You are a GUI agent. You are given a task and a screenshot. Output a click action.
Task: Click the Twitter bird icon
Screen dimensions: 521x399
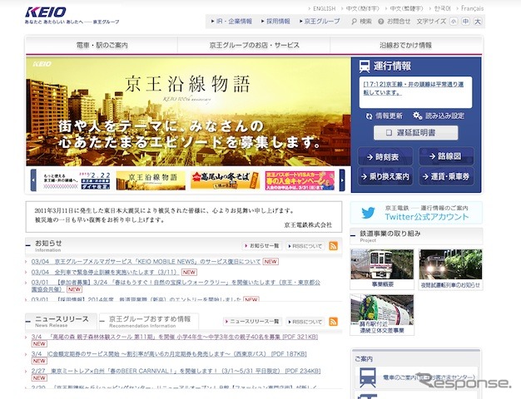coord(368,213)
